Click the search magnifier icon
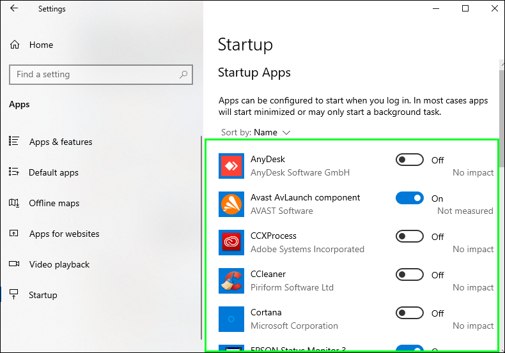Viewport: 505px width, 353px height. [x=183, y=75]
